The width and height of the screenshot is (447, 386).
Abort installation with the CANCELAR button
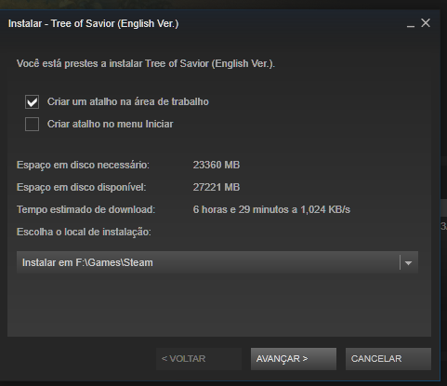pyautogui.click(x=388, y=359)
